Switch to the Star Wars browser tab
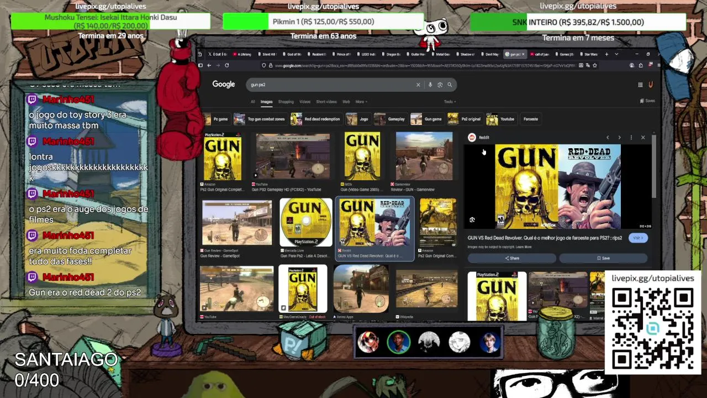Image resolution: width=707 pixels, height=398 pixels. point(589,54)
